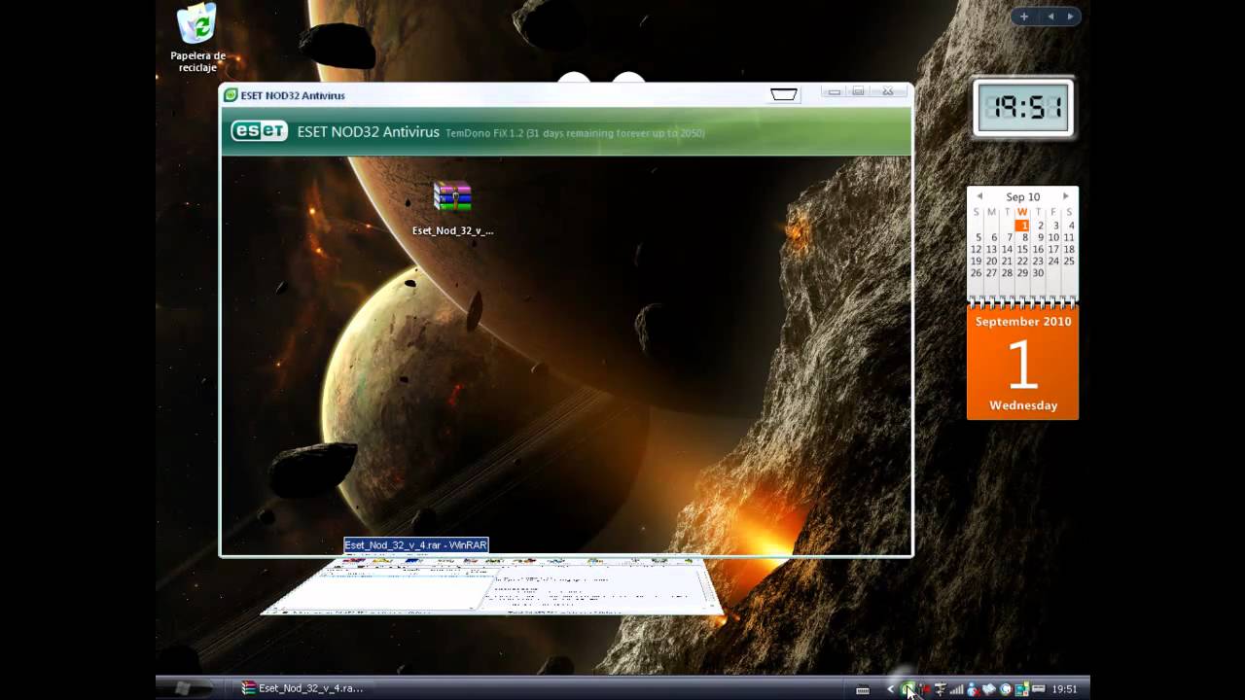Click the WinRAR window thumbnail preview

(492, 585)
